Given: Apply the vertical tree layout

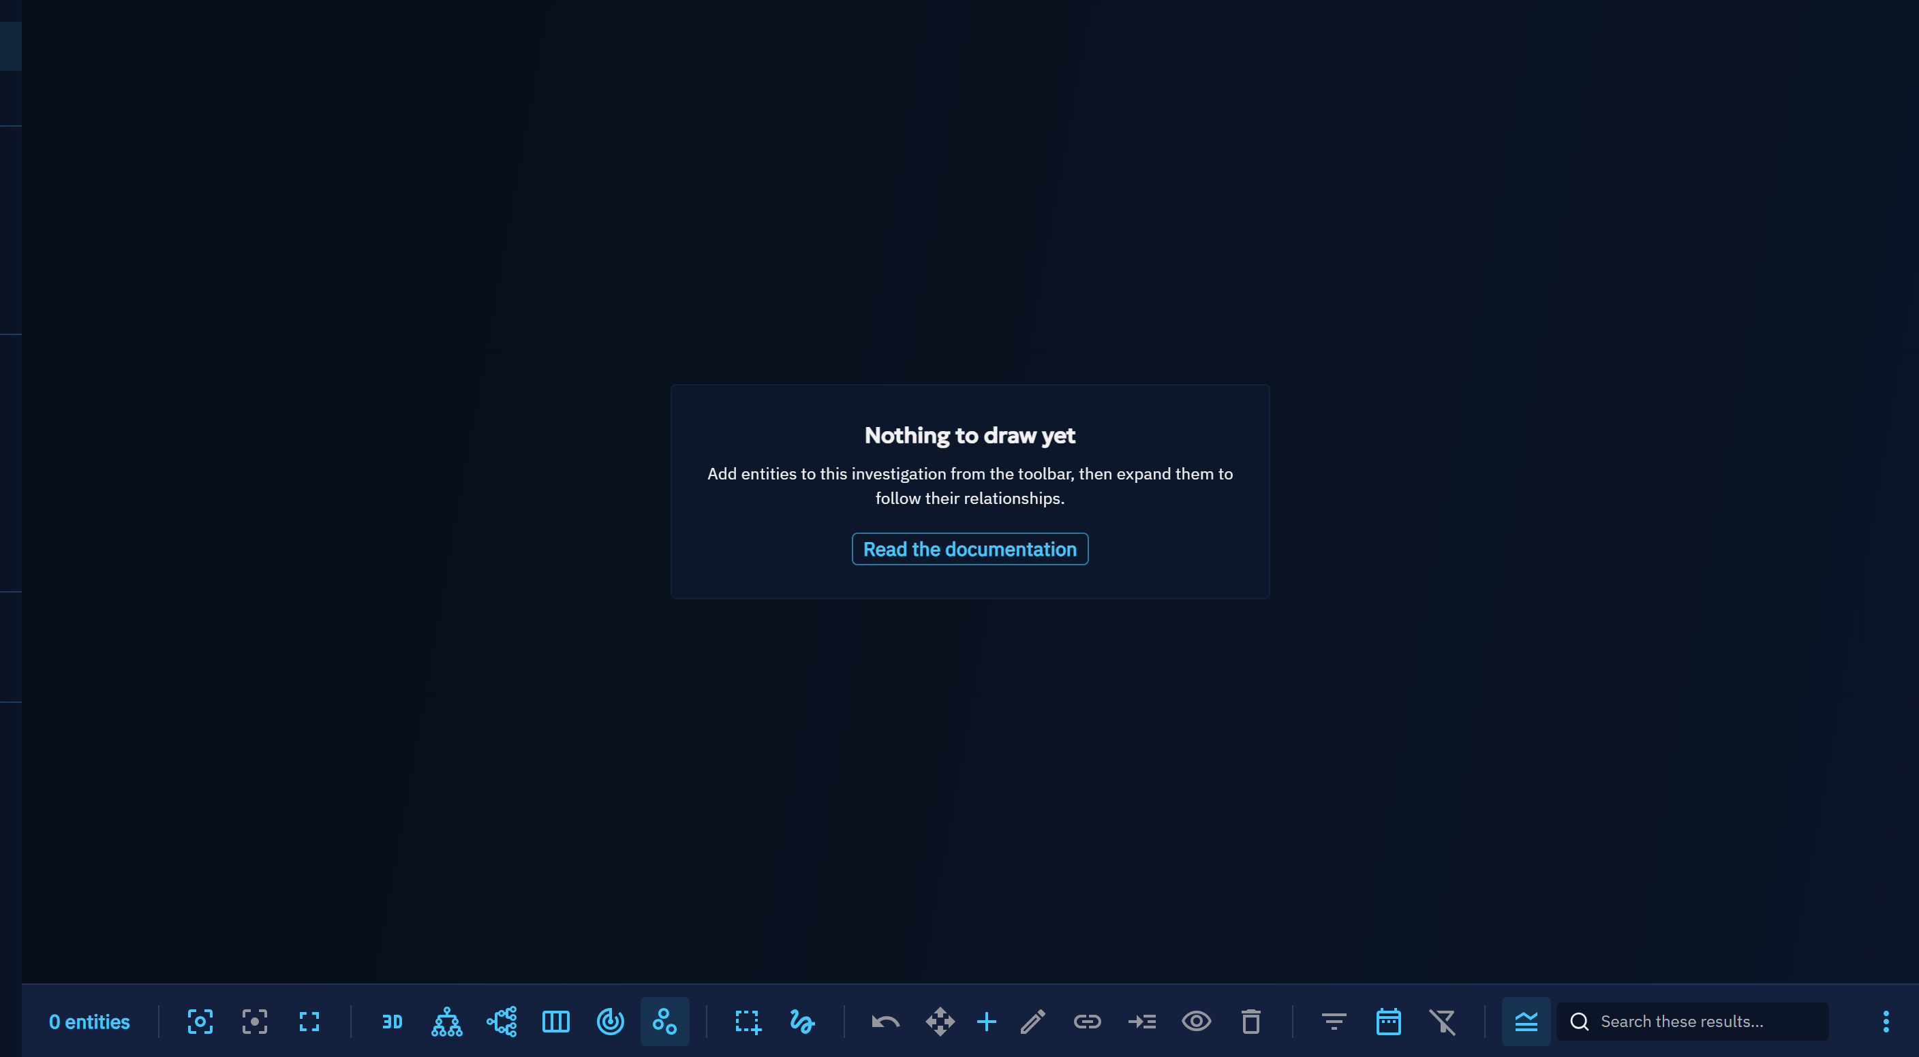Looking at the screenshot, I should pyautogui.click(x=447, y=1022).
